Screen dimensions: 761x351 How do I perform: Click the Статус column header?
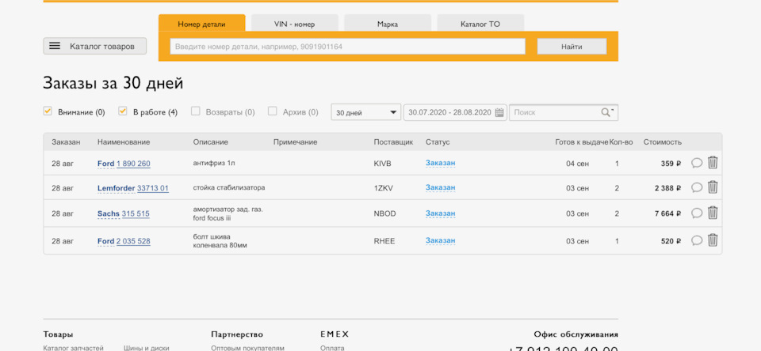click(x=438, y=142)
